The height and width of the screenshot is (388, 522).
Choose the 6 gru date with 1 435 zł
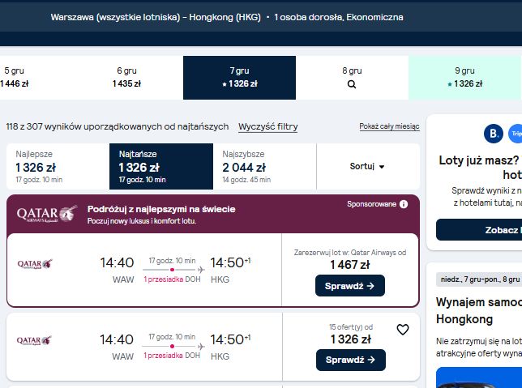click(x=126, y=78)
